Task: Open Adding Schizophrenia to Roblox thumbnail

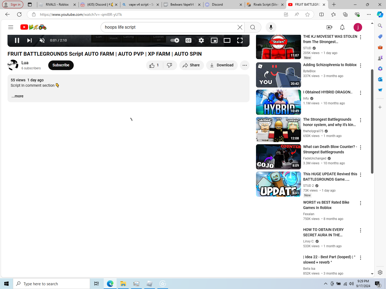Action: click(x=279, y=75)
